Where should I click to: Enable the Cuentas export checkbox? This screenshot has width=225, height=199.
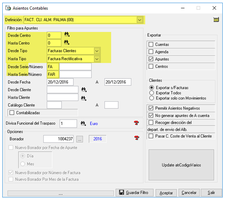click(151, 44)
